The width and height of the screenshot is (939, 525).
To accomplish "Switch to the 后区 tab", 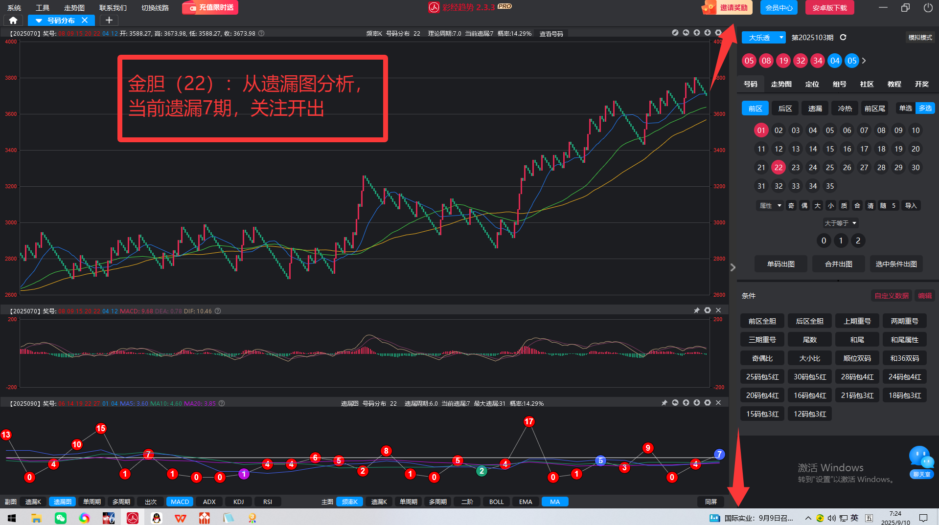I will click(785, 109).
